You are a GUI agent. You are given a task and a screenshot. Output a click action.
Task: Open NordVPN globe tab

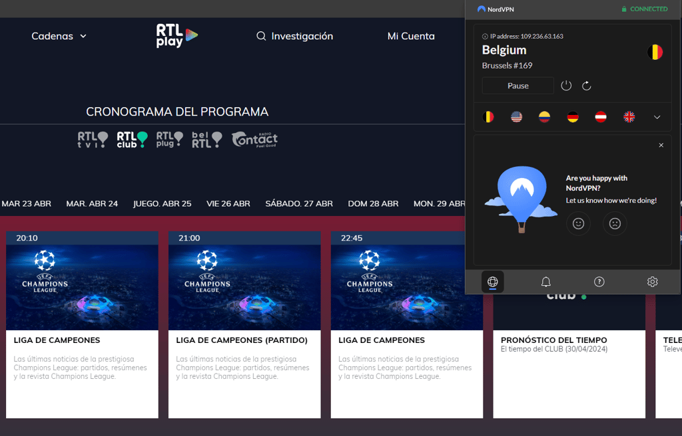492,282
